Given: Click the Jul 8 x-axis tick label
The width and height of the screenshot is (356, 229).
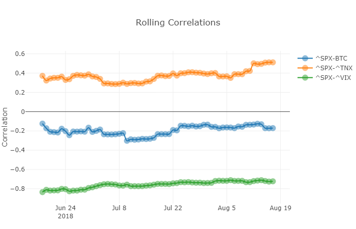Looking at the screenshot, I should click(x=119, y=208).
